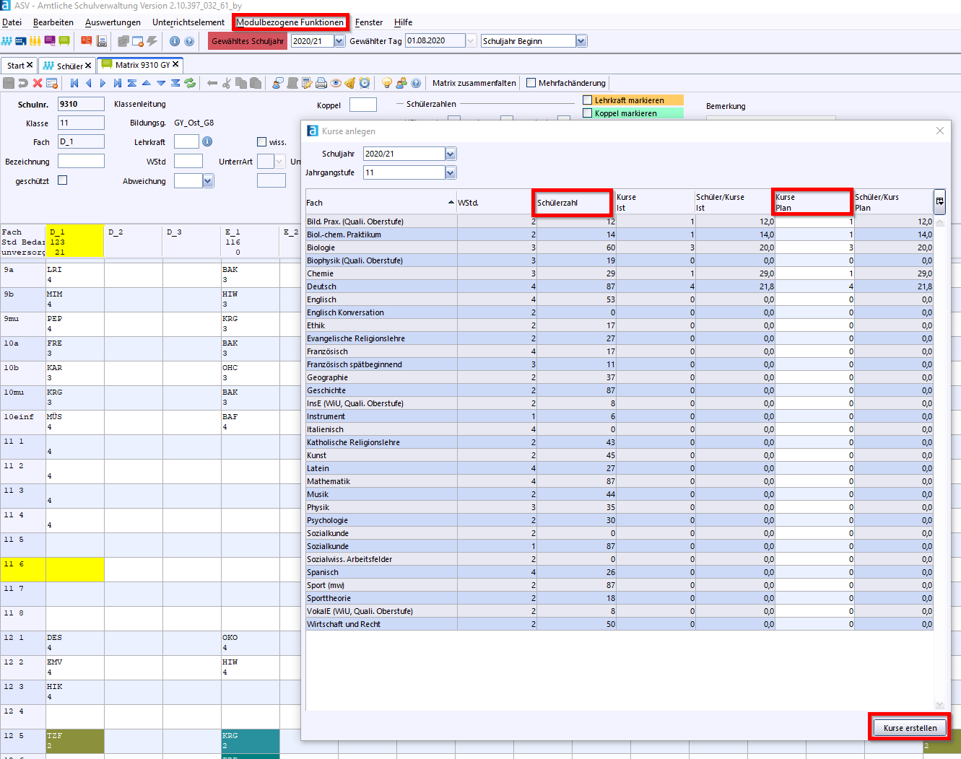
Task: Click the Schulnr. input field with 9310
Action: [x=81, y=104]
